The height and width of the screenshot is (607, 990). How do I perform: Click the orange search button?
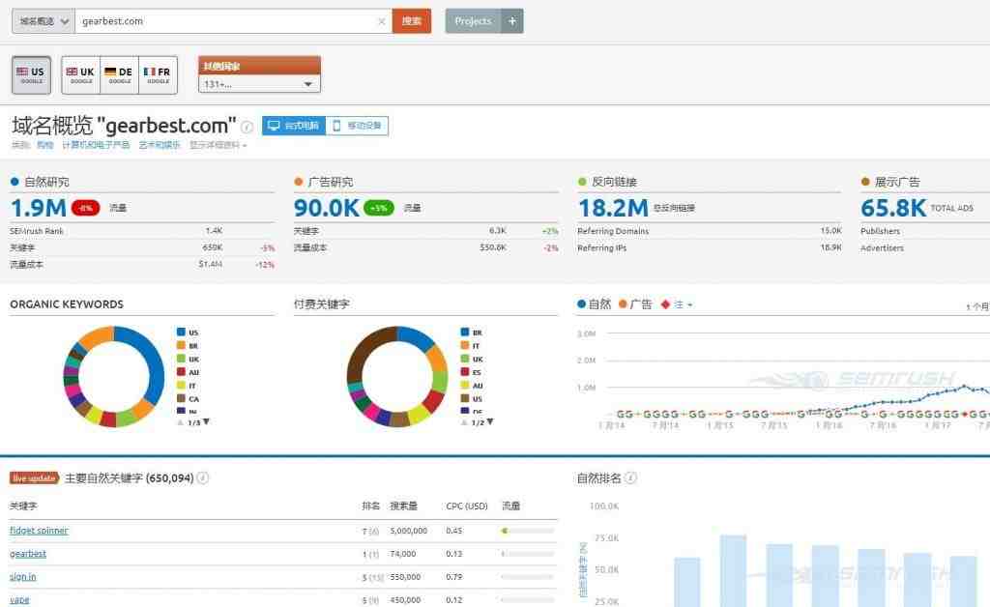click(x=412, y=21)
